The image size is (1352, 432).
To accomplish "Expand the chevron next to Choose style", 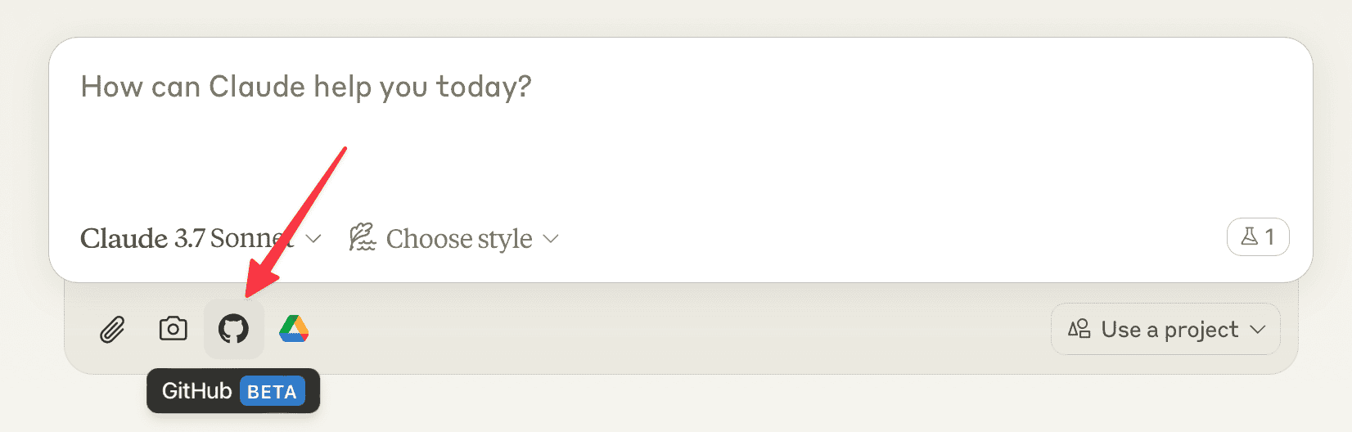I will coord(551,239).
